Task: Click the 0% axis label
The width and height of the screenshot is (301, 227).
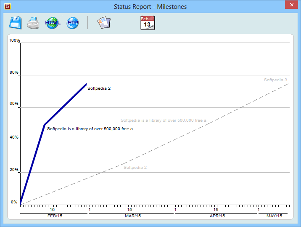Action: coord(14,202)
